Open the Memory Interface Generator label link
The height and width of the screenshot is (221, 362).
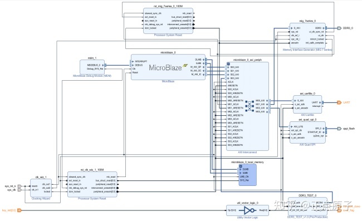point(307,50)
